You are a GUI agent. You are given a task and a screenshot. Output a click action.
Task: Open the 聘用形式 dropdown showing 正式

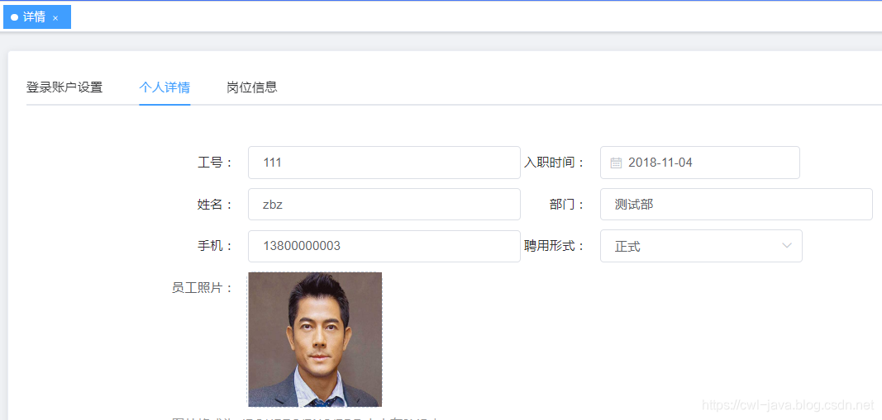pyautogui.click(x=701, y=246)
